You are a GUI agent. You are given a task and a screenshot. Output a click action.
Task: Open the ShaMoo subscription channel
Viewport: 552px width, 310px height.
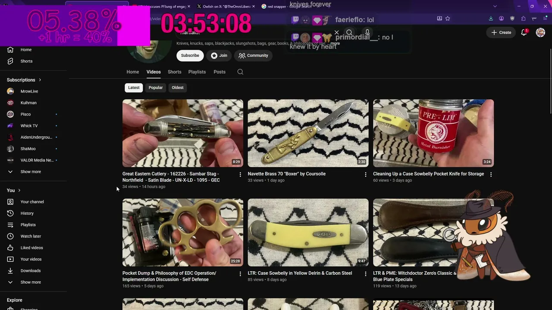pos(28,149)
